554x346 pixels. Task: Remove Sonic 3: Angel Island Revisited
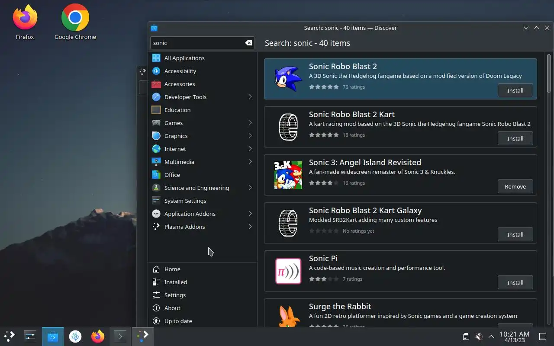coord(515,186)
